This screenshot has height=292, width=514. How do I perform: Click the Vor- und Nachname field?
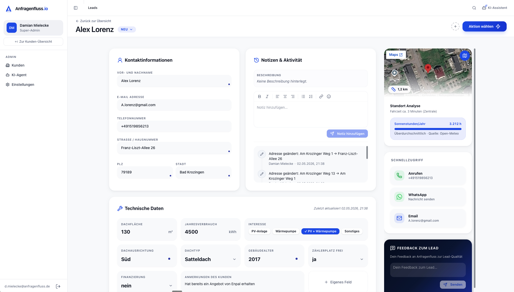174,81
